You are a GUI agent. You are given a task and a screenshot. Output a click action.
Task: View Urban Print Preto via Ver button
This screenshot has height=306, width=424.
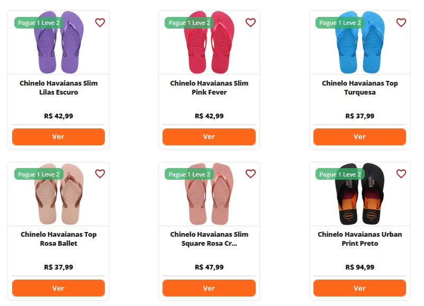coord(359,288)
